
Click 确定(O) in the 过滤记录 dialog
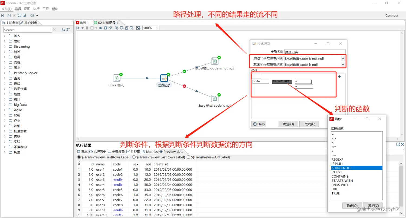[288, 124]
